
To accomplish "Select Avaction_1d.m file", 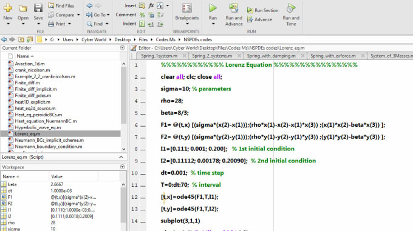I will pos(30,64).
